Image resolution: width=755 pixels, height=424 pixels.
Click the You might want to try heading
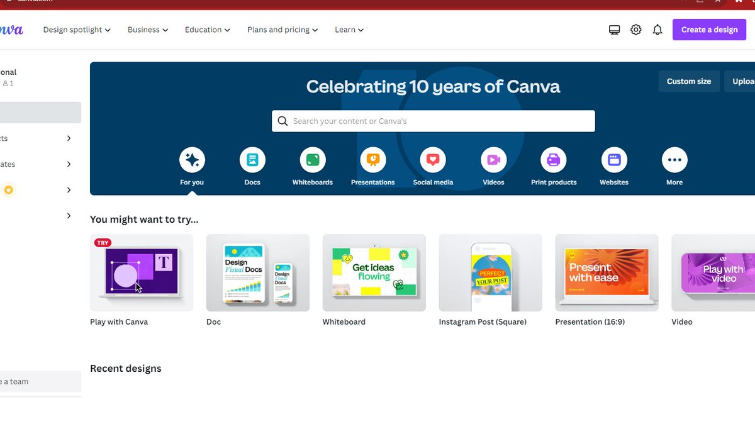[x=144, y=220]
